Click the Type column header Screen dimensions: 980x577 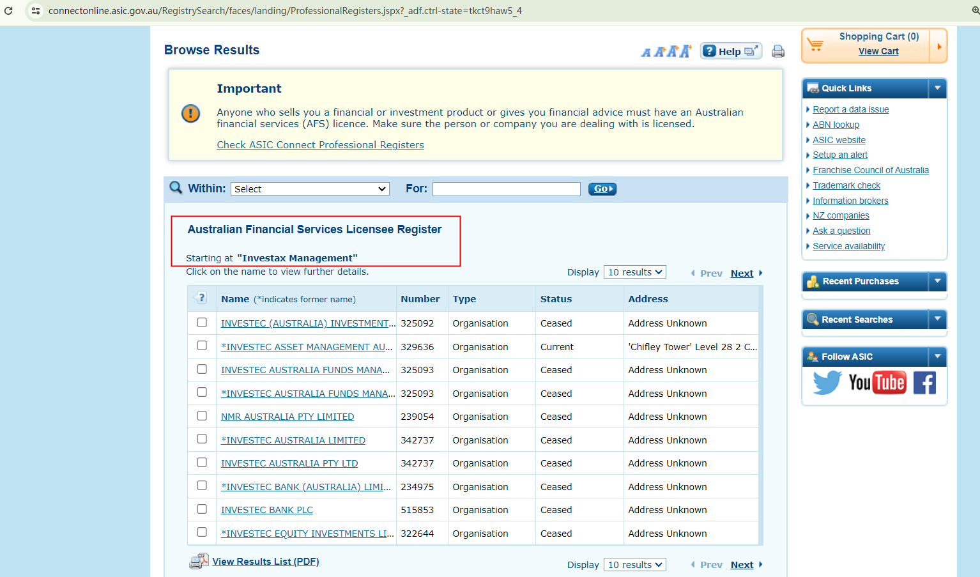point(464,299)
